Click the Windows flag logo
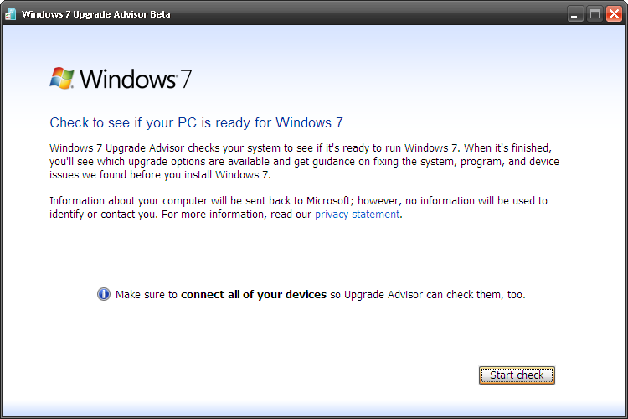 pyautogui.click(x=62, y=78)
